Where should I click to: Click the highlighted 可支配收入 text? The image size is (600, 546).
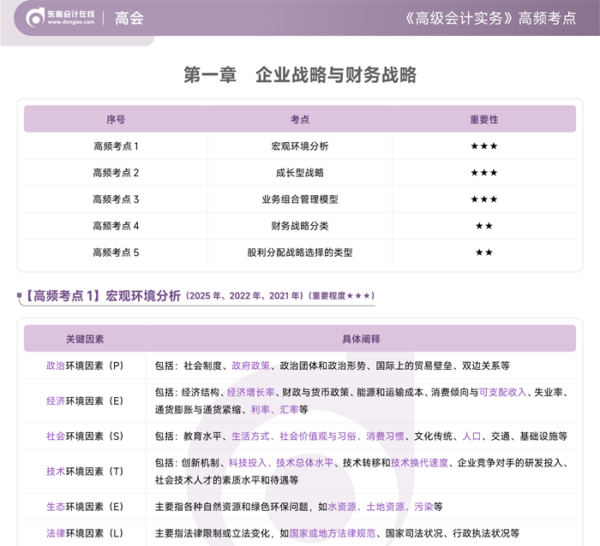pyautogui.click(x=503, y=392)
